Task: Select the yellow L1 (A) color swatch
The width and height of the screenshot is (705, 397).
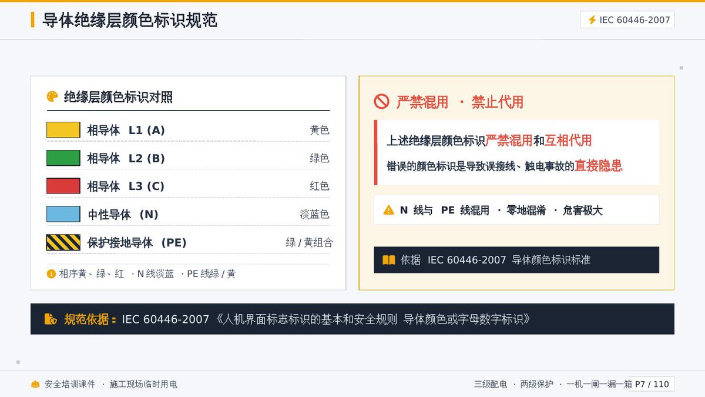Action: click(x=63, y=130)
